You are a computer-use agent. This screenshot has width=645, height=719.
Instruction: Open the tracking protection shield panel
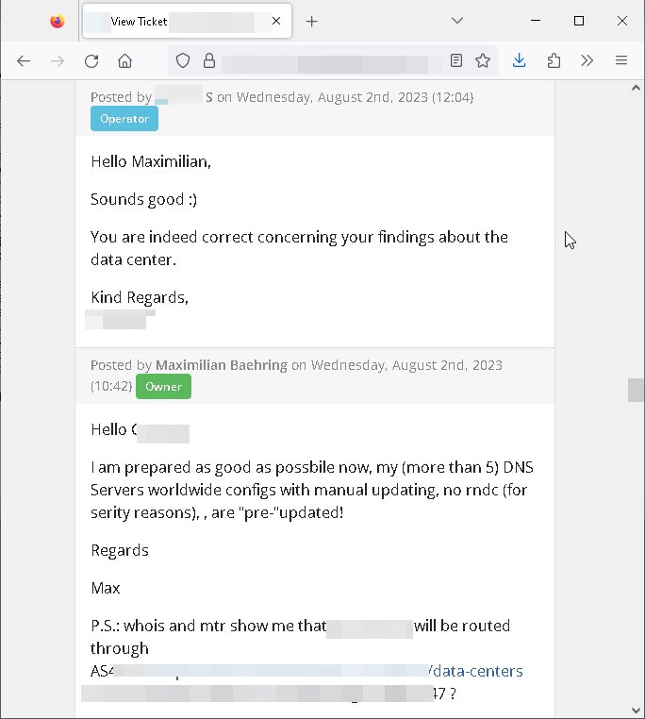click(183, 60)
